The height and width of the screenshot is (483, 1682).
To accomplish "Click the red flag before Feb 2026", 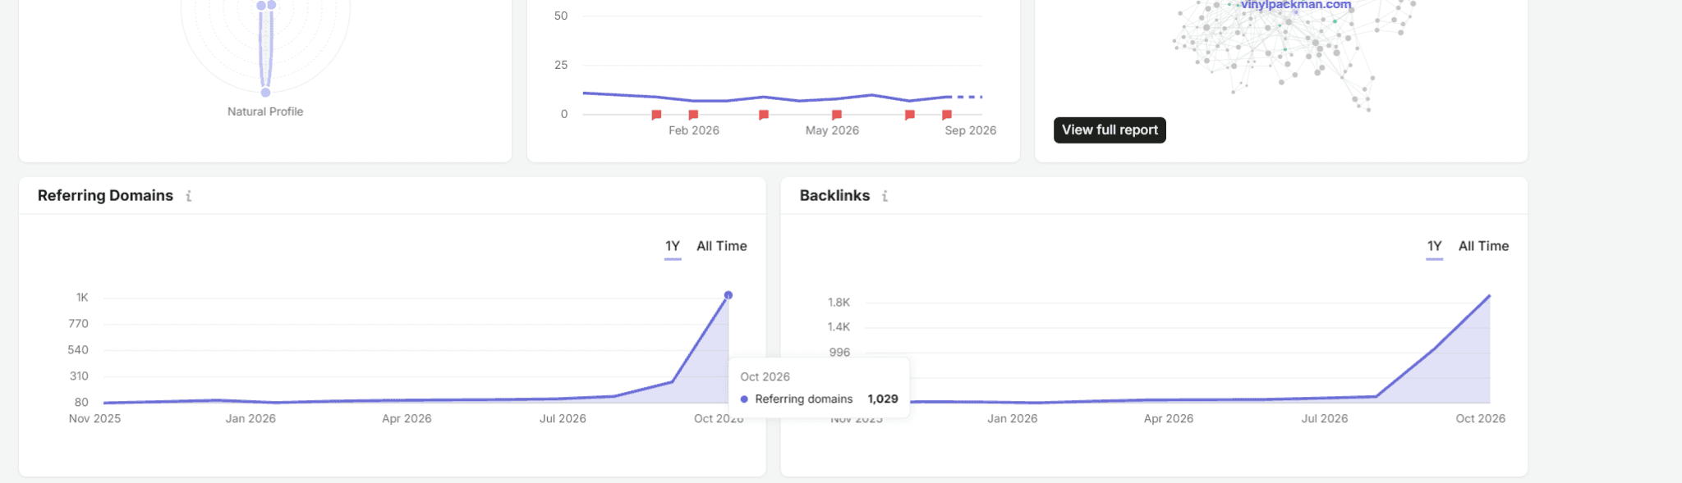I will pos(656,115).
